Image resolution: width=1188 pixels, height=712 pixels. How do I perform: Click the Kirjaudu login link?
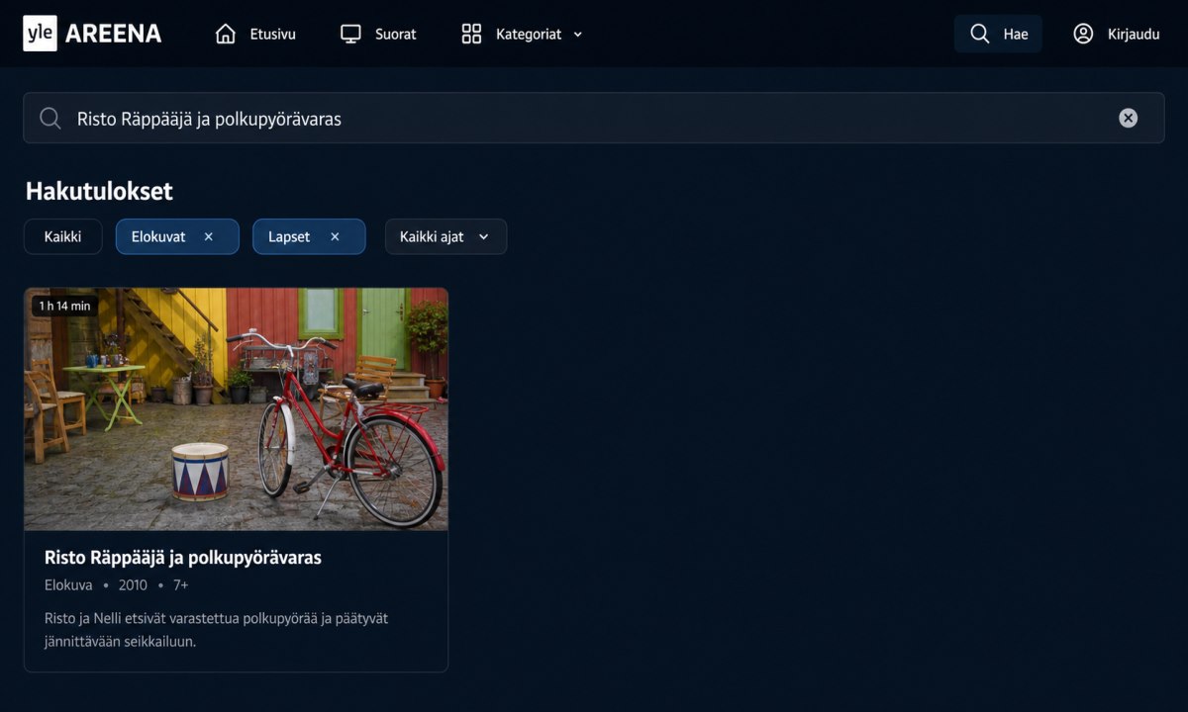(x=1117, y=34)
